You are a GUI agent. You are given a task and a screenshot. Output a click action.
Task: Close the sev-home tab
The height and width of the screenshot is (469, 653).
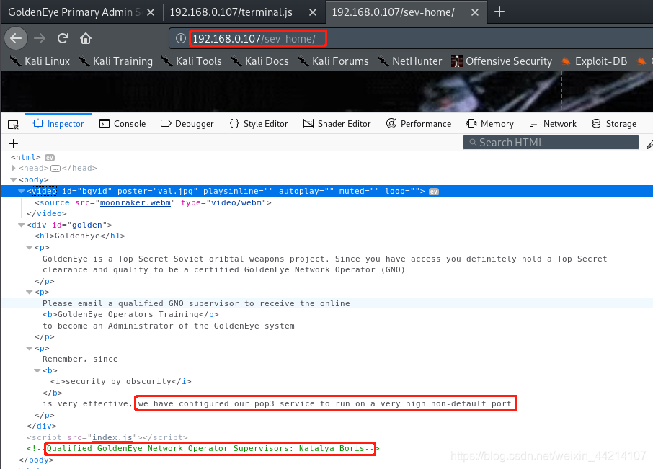(475, 12)
